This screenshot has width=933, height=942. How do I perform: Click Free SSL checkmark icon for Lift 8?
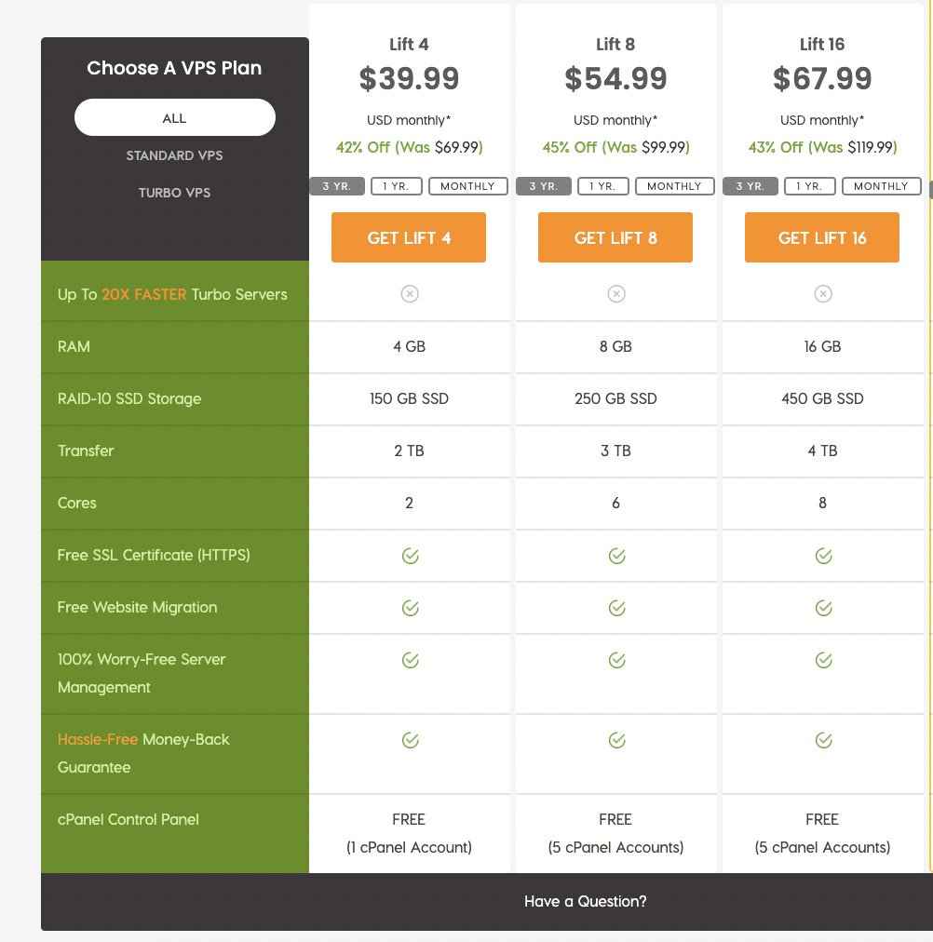[616, 556]
